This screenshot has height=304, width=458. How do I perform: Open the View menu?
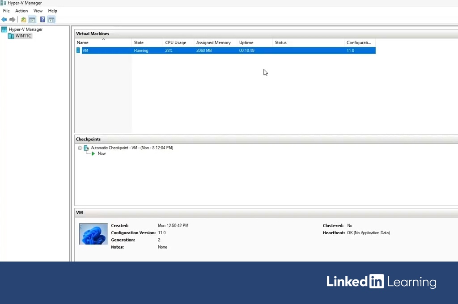coord(38,11)
